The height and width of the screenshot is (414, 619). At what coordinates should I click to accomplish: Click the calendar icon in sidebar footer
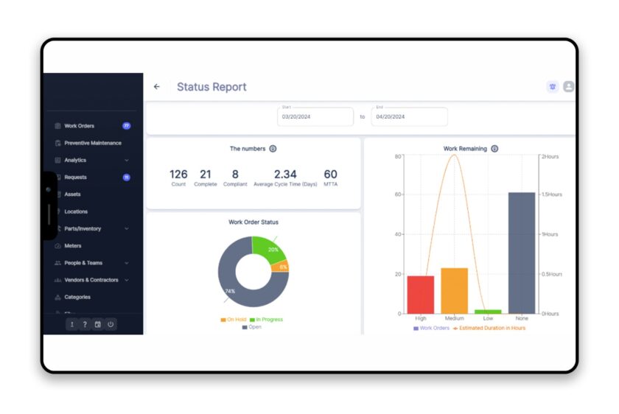coord(98,324)
